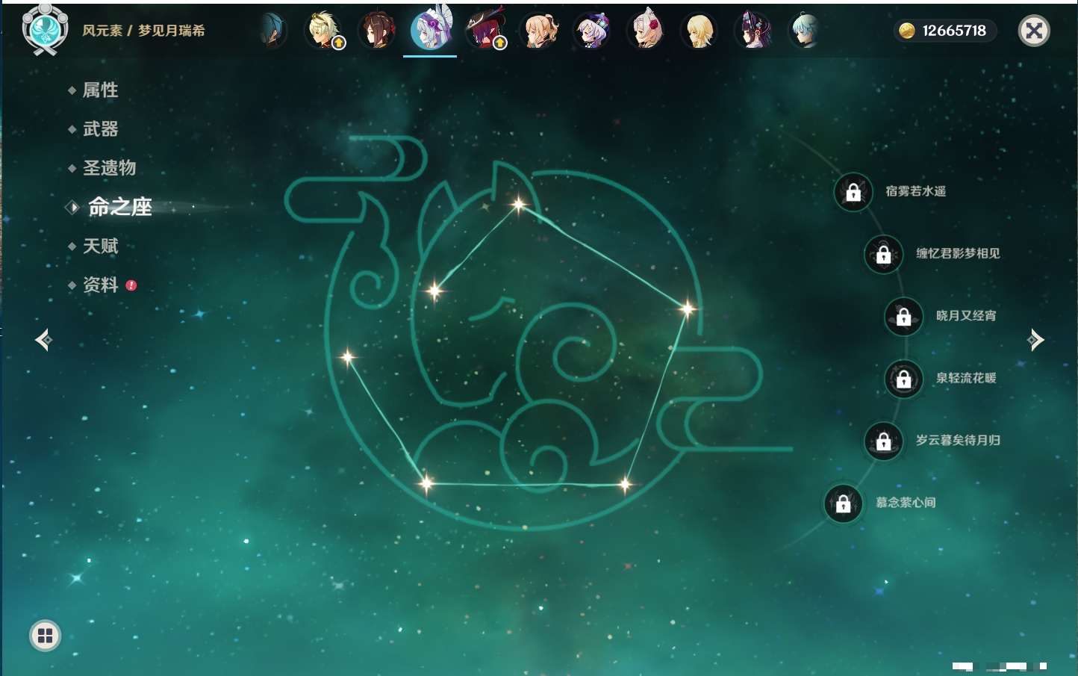
Task: Click the Anemo element emblem icon
Action: (45, 30)
